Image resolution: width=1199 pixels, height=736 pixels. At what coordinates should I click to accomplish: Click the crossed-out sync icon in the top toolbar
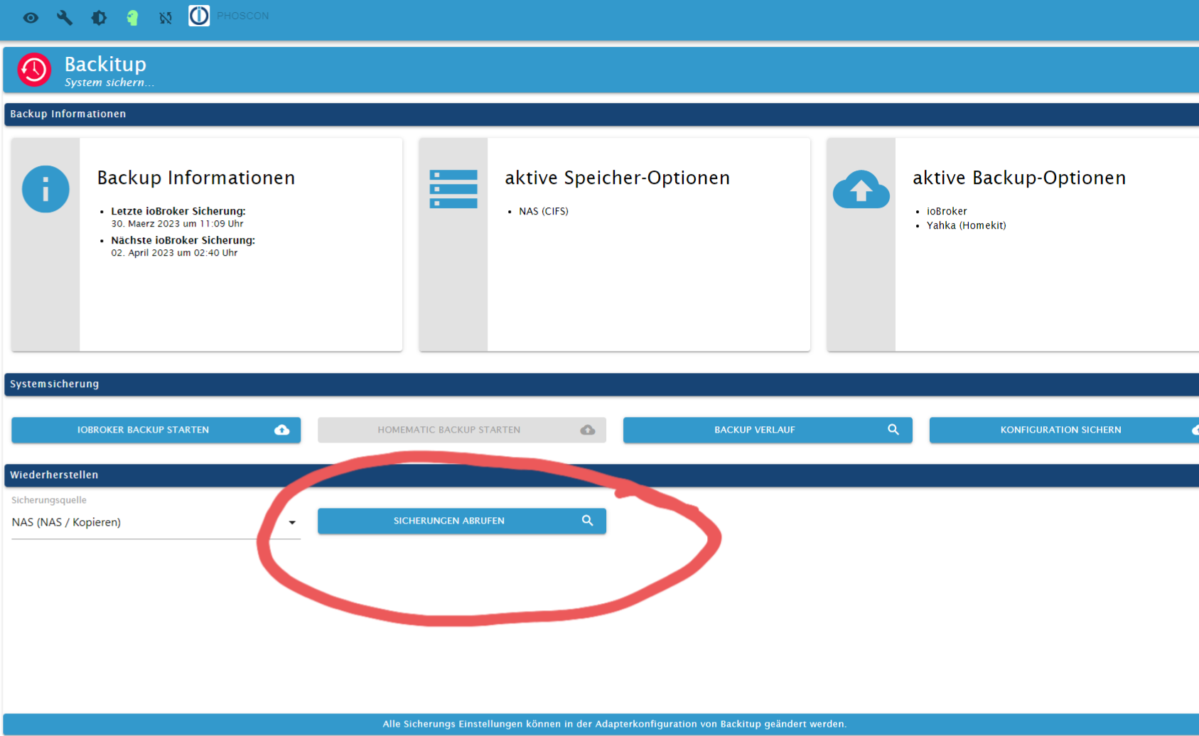[x=166, y=18]
